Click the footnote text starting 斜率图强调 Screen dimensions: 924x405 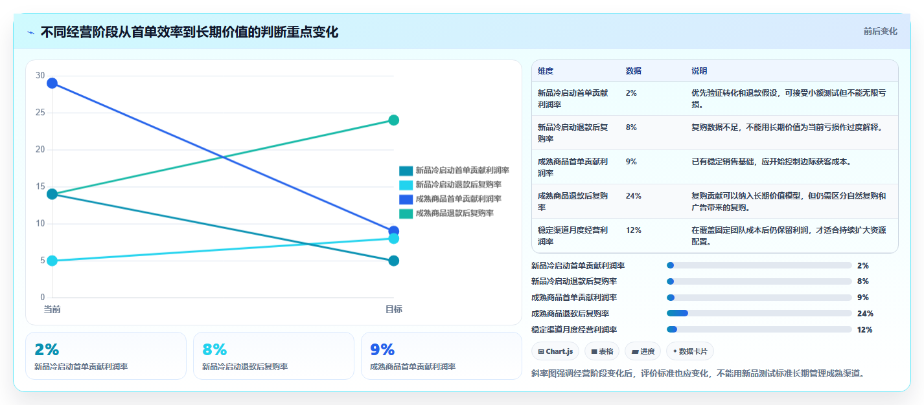[x=698, y=373]
